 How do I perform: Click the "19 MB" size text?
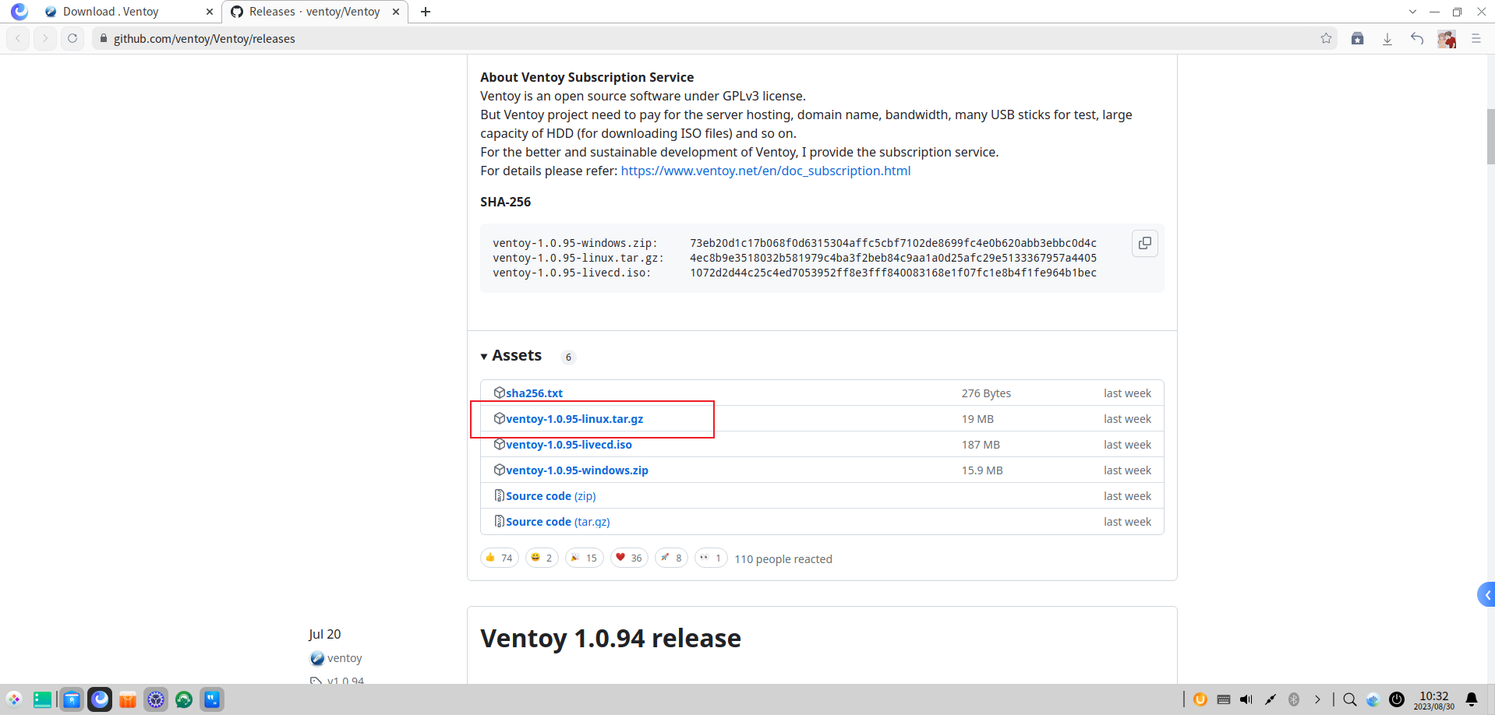977,419
